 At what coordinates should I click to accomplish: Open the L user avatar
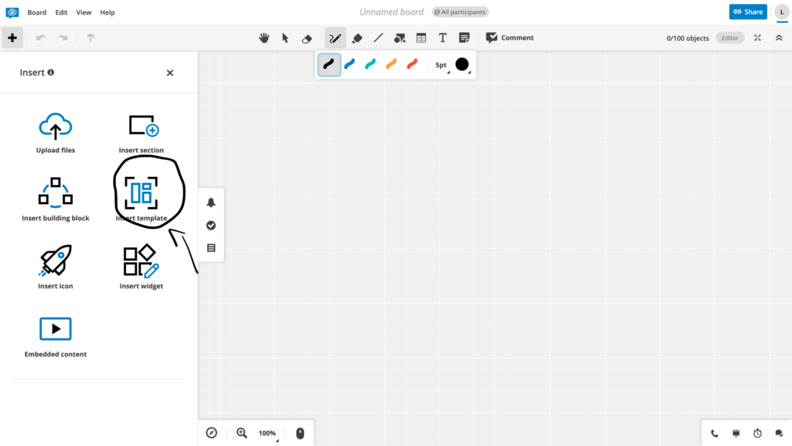coord(782,12)
